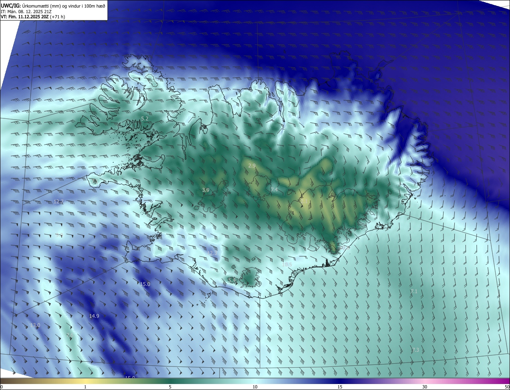Click the 5.4 value label on the map
The width and height of the screenshot is (510, 390).
pyautogui.click(x=232, y=280)
